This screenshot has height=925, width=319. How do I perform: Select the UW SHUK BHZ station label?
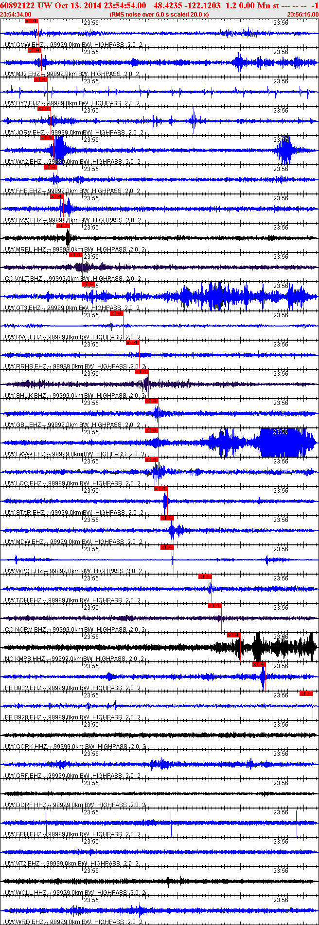tap(25, 396)
